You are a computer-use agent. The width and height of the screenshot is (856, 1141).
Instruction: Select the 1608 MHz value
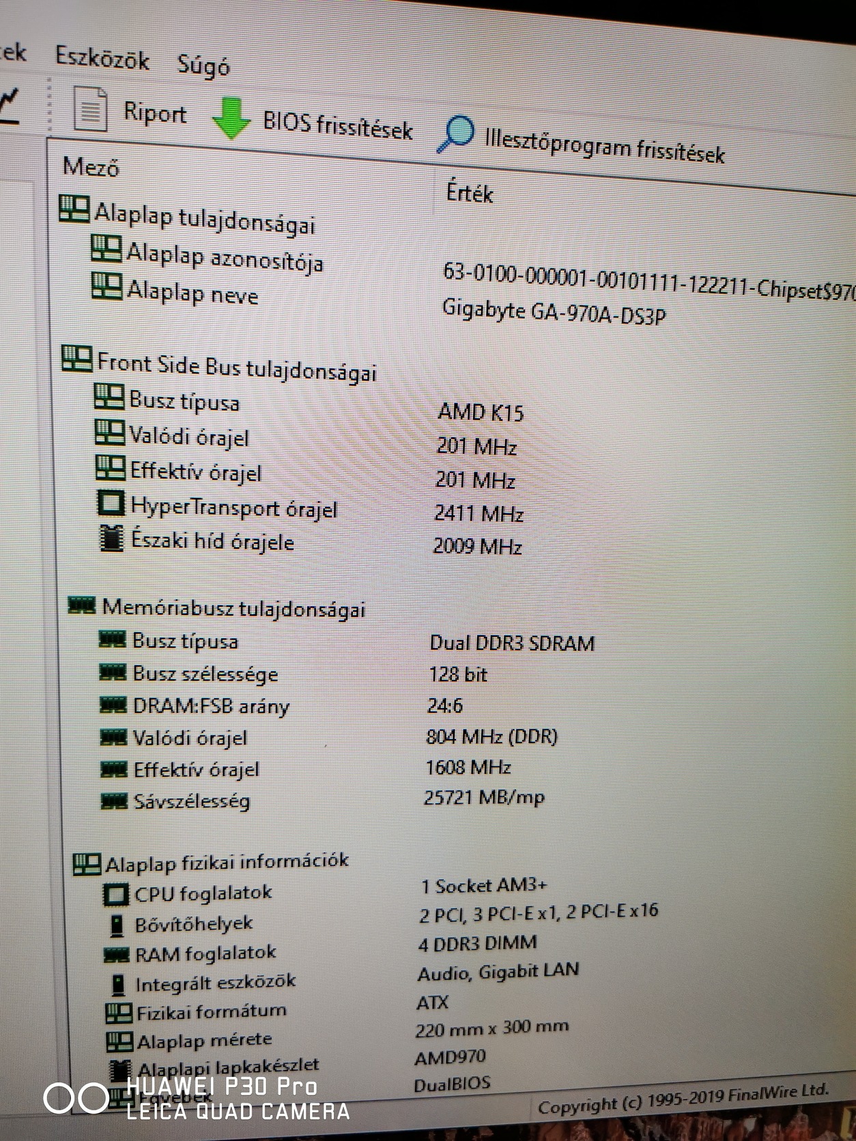tap(468, 767)
